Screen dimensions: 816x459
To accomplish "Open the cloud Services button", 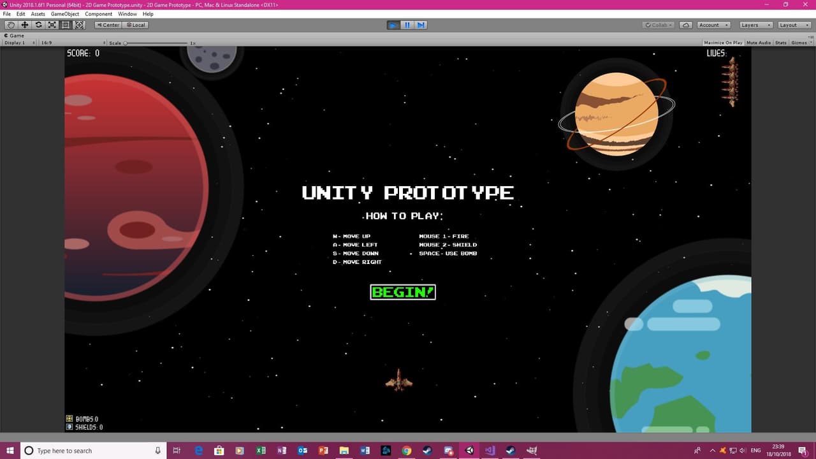I will pos(686,25).
